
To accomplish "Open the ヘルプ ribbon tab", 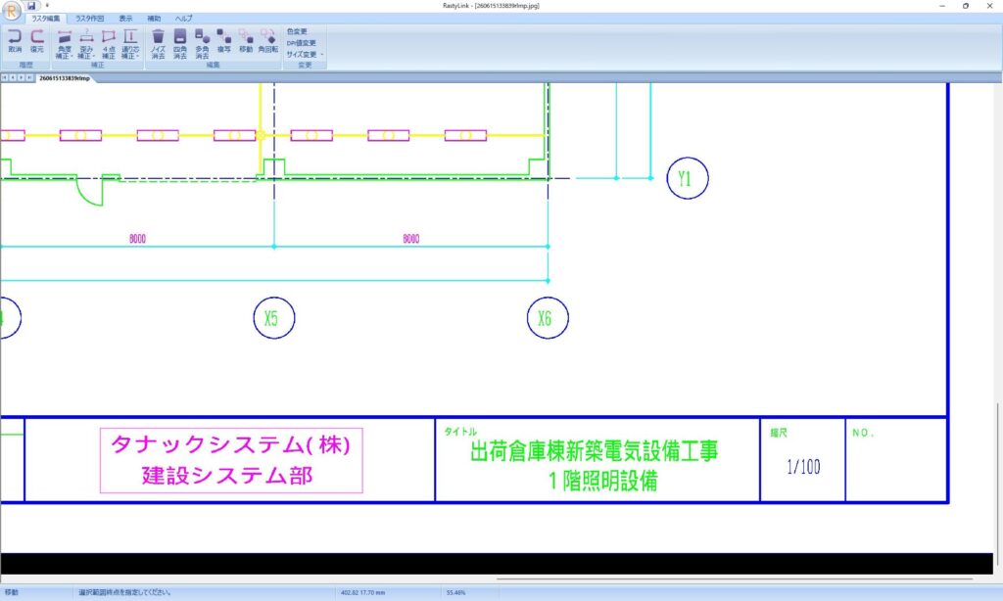I will point(183,19).
